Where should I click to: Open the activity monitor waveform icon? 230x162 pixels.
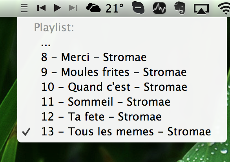[x=159, y=8]
